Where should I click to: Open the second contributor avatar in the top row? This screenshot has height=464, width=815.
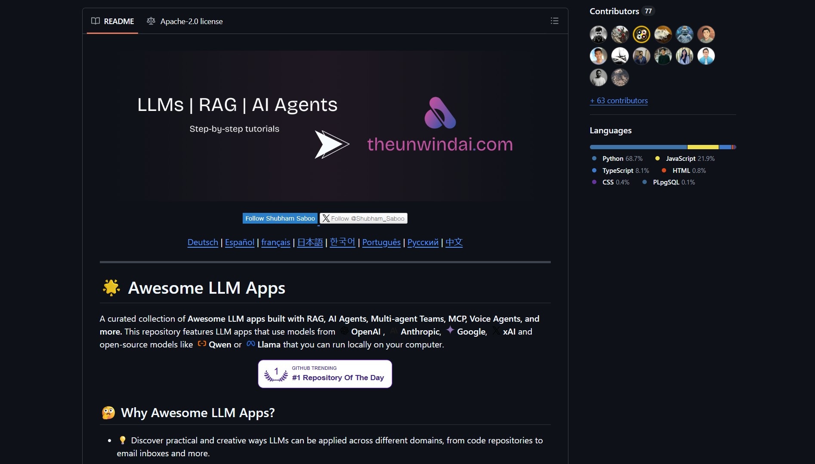pos(620,34)
